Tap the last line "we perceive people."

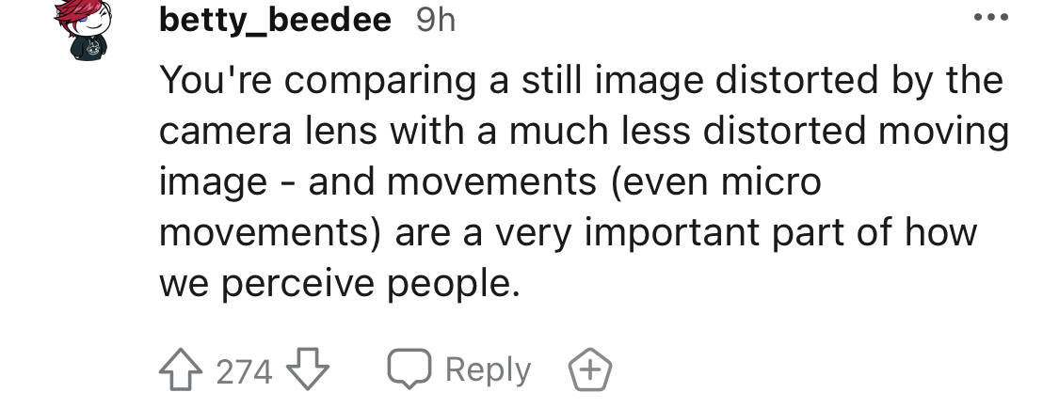pyautogui.click(x=340, y=283)
